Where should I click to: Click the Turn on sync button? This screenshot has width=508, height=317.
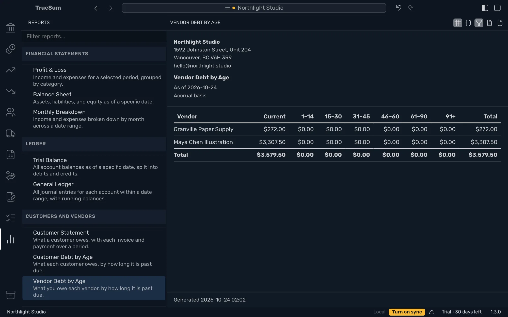click(x=407, y=312)
